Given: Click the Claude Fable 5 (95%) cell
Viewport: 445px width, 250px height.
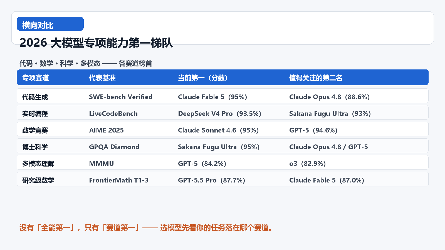Looking at the screenshot, I should click(x=212, y=97).
